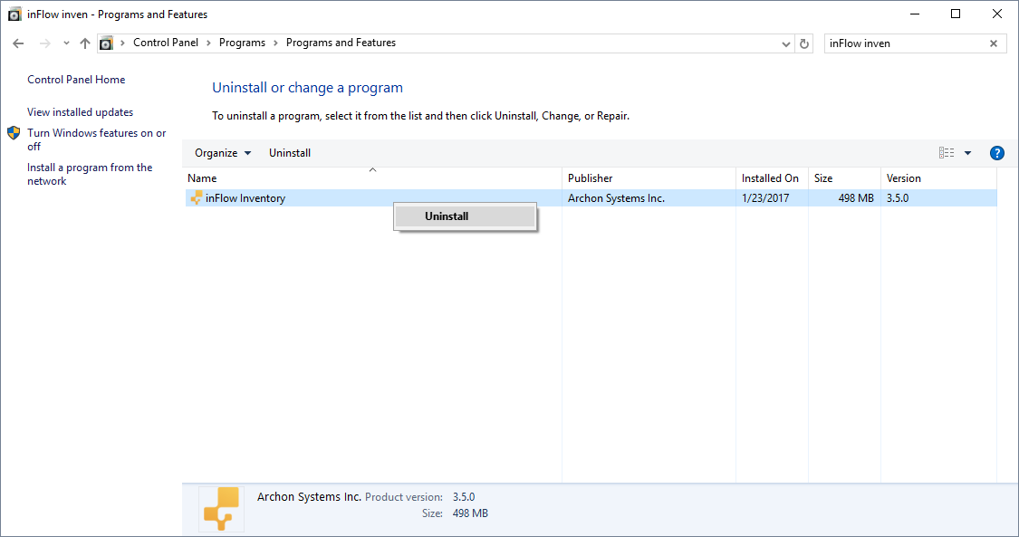Click the inFlow Inventory row icon
The image size is (1019, 537).
click(197, 197)
